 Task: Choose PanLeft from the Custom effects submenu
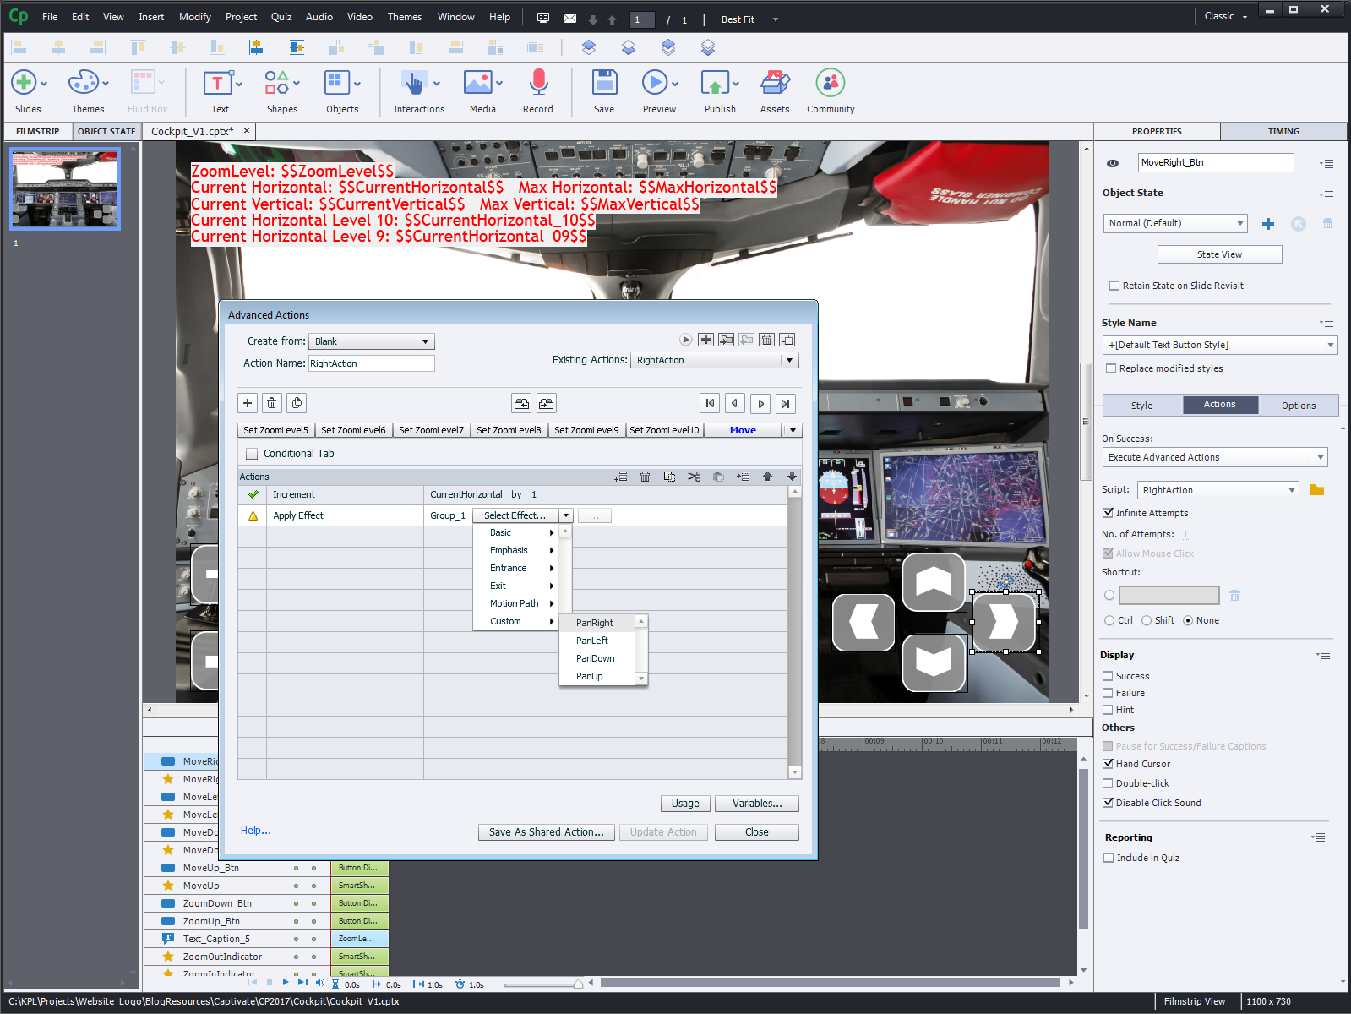coord(592,641)
